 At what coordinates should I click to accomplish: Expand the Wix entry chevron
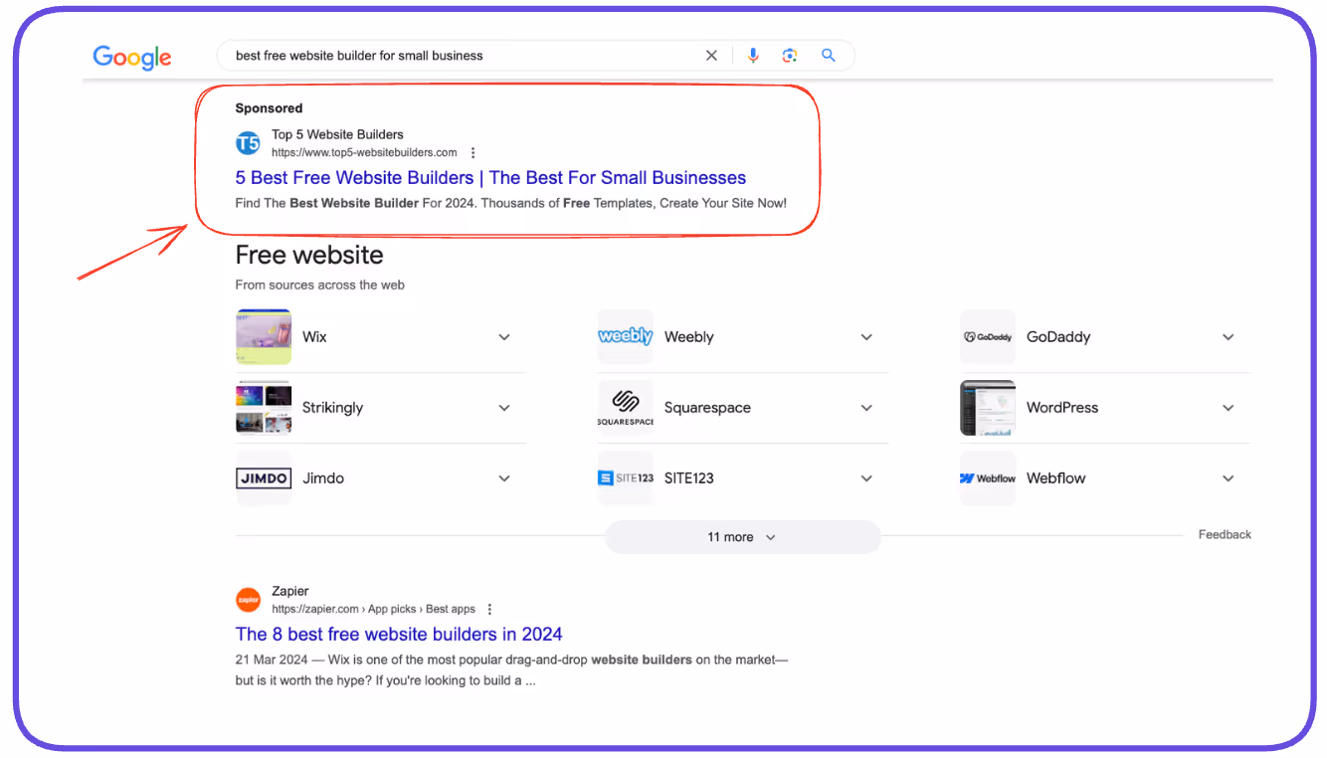click(504, 337)
